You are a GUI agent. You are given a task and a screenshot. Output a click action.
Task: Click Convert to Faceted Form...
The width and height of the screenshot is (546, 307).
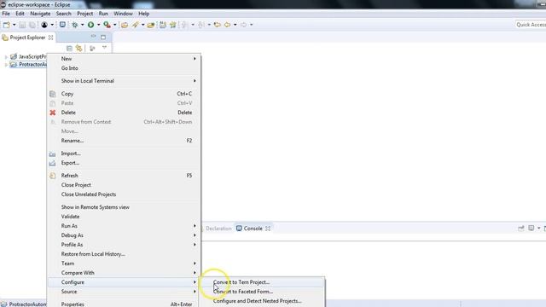tap(262, 292)
